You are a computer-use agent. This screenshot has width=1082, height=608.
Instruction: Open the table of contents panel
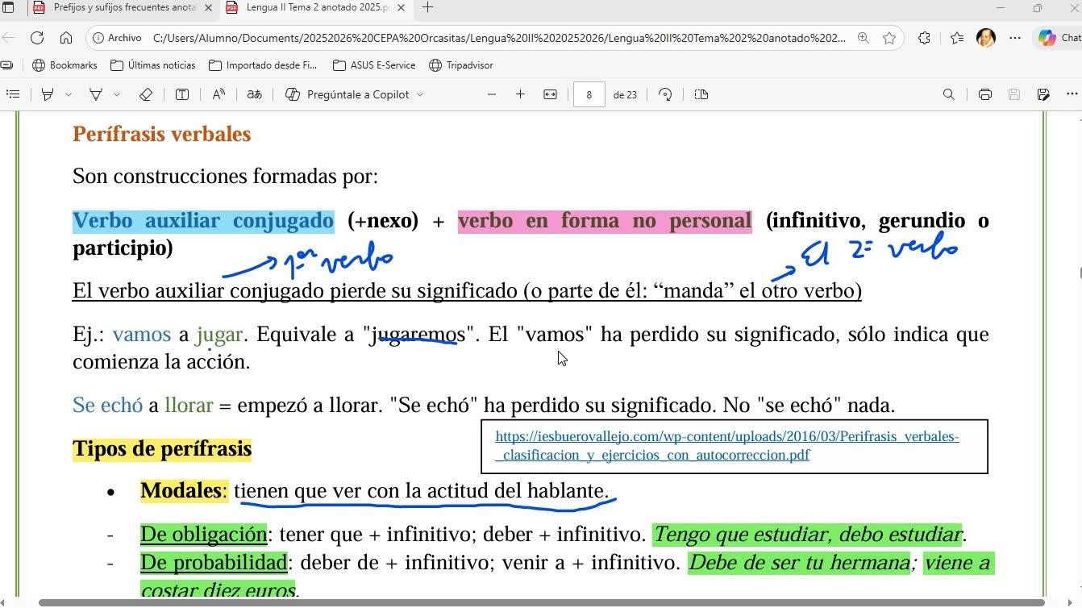tap(13, 94)
